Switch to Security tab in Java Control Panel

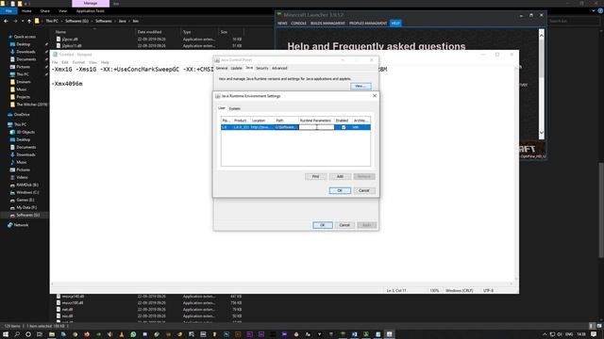pos(262,68)
